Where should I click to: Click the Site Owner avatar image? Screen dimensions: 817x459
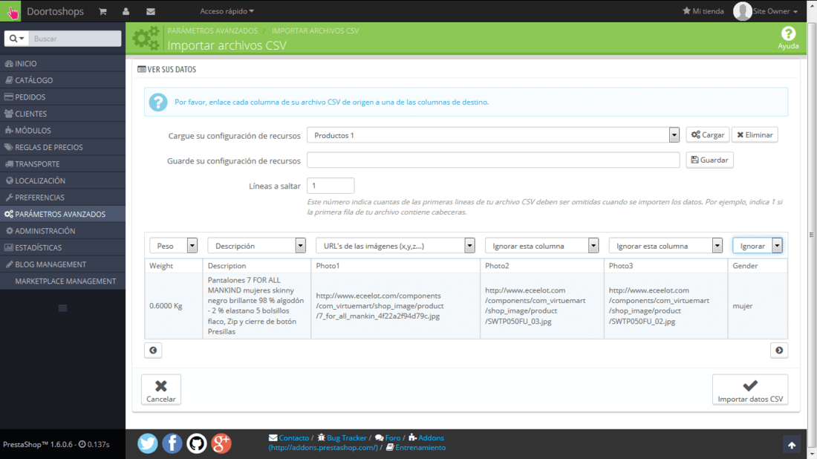[x=742, y=11]
